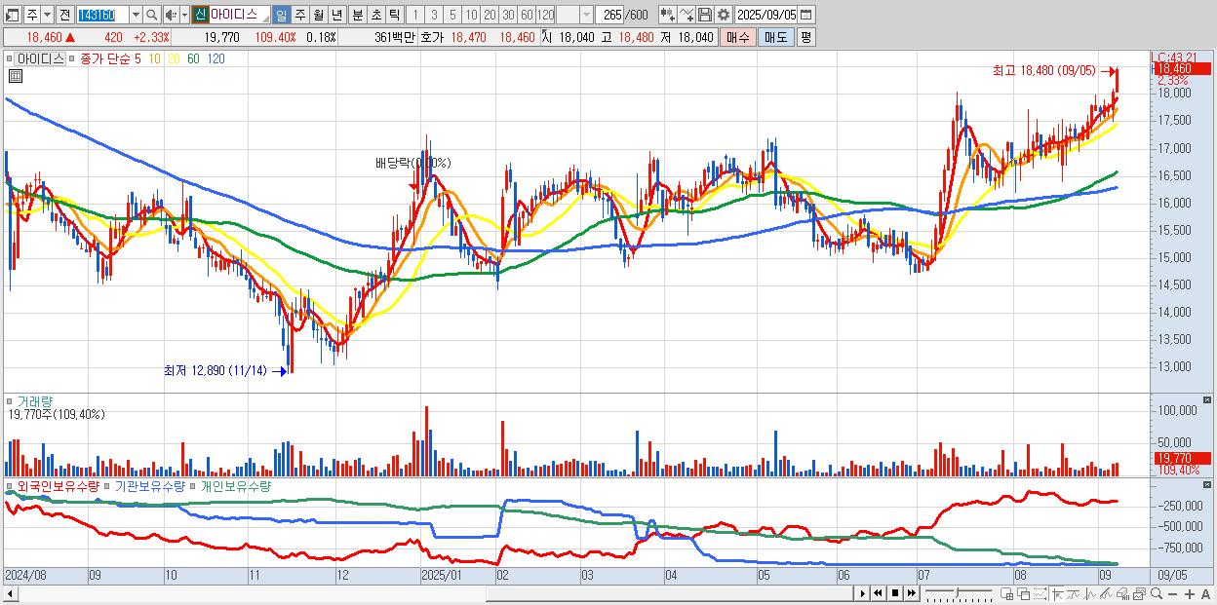Image resolution: width=1217 pixels, height=605 pixels.
Task: Click fast-forward button in bottom bar
Action: [911, 593]
